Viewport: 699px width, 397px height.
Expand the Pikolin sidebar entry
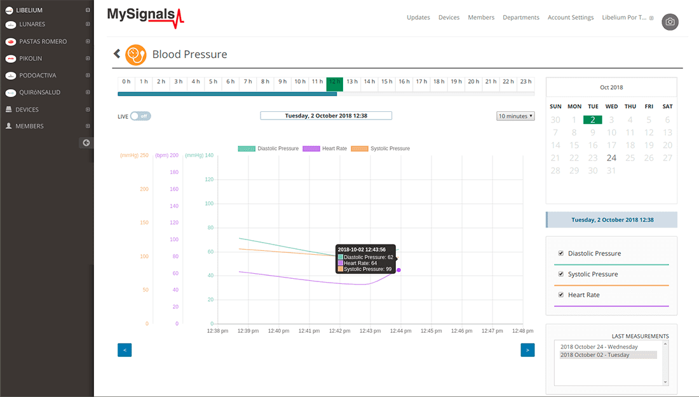88,58
